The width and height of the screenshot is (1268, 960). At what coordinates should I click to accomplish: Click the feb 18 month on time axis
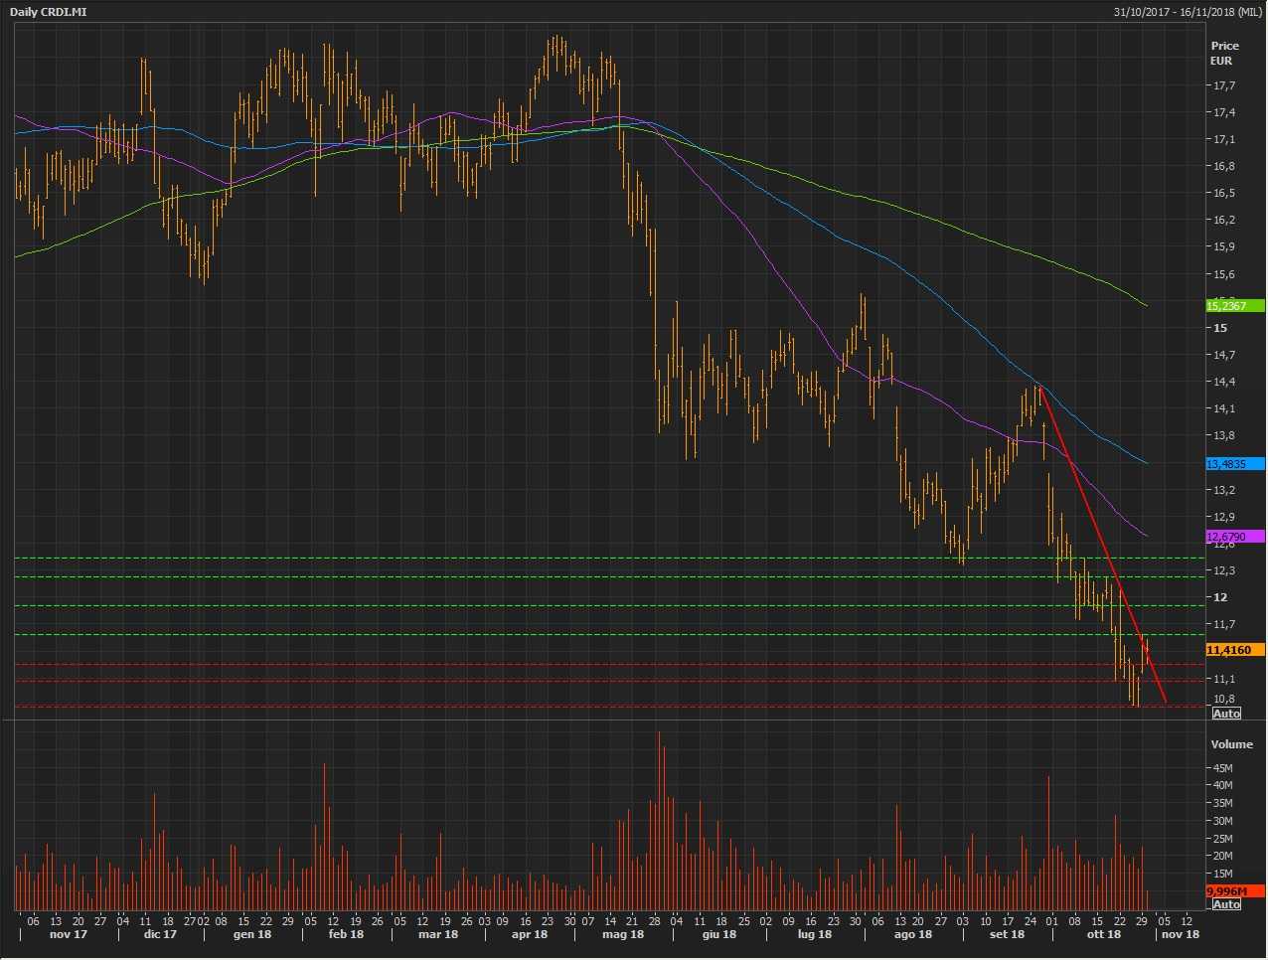coord(346,934)
